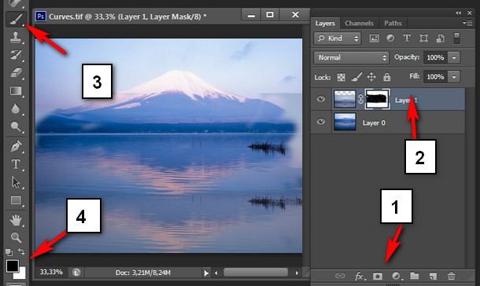Screen dimensions: 480x286
Task: Click the horizontal scrollbar thumb
Action: click(256, 272)
